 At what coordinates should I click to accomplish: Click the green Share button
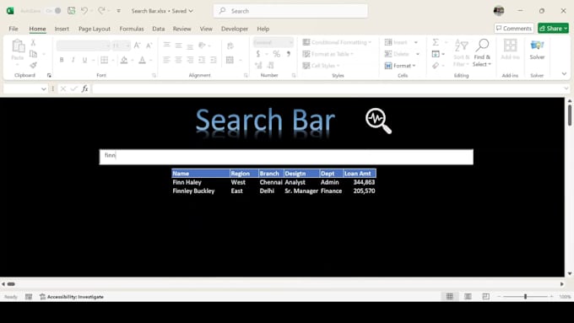[x=553, y=28]
